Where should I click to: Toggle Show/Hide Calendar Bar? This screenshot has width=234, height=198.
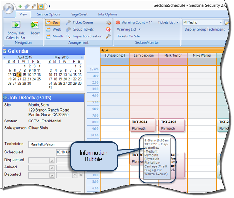[16, 30]
